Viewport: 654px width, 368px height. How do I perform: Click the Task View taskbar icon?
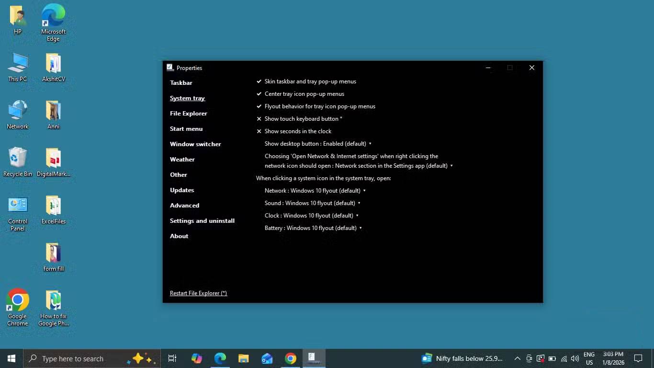point(172,358)
